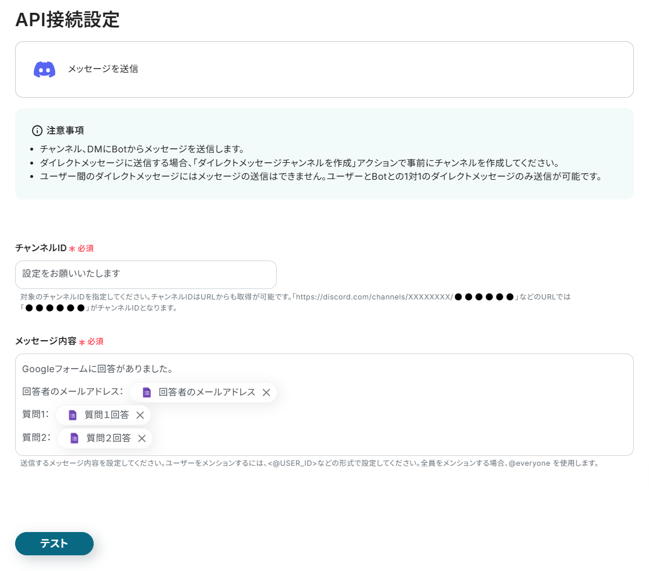Image resolution: width=649 pixels, height=571 pixels.
Task: Click the 質問2: label in the message
Action: [x=37, y=438]
